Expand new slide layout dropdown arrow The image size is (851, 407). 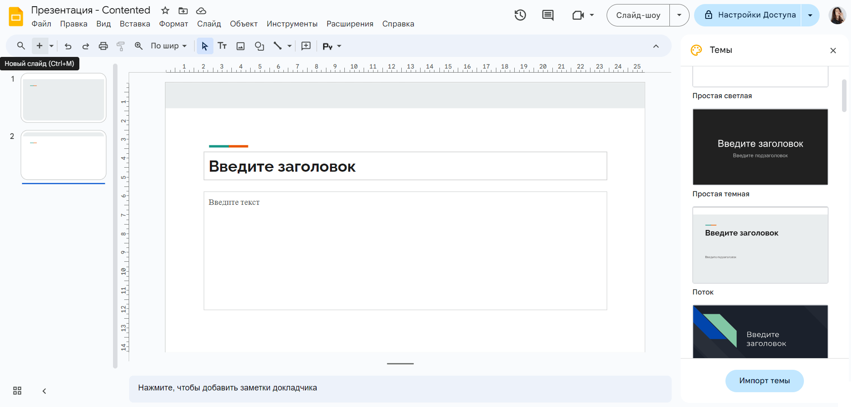[x=52, y=46]
